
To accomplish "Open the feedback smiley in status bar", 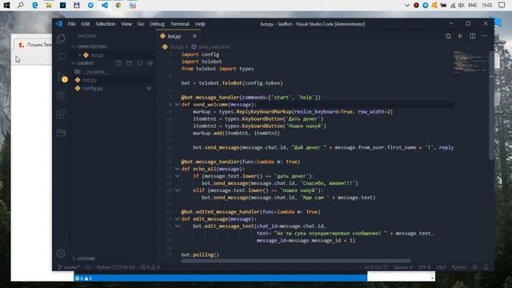I will [x=474, y=267].
